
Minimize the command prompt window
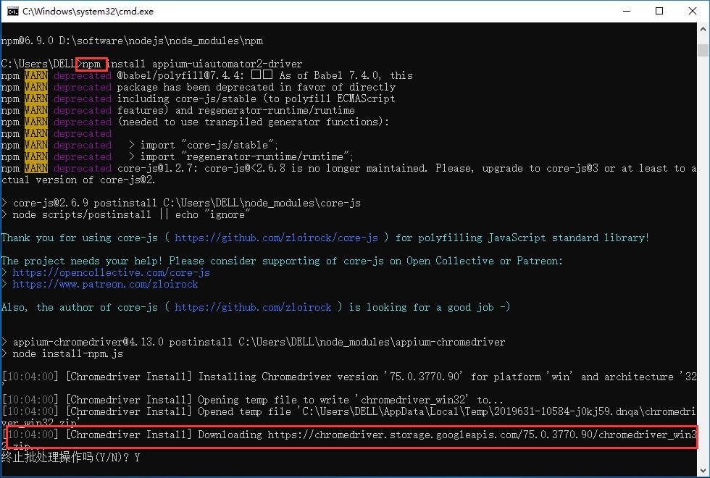(626, 11)
